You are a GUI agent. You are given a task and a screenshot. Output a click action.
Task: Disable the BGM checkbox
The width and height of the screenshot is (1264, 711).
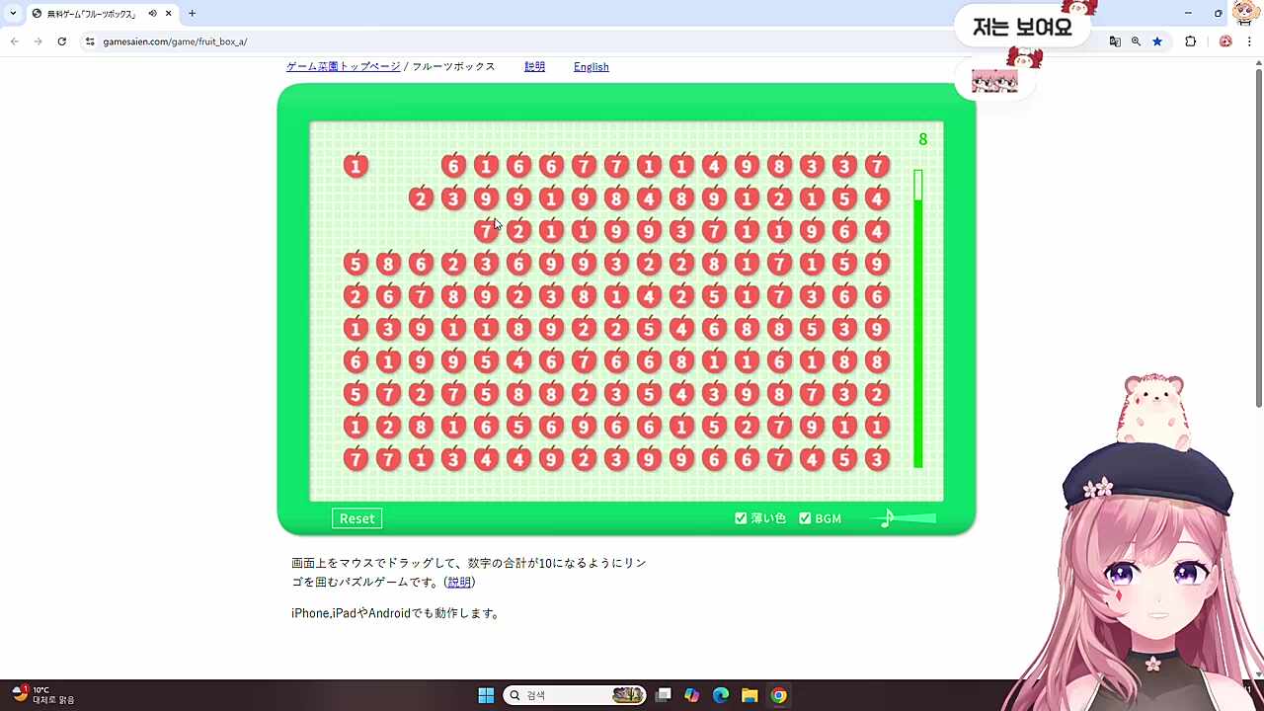805,518
